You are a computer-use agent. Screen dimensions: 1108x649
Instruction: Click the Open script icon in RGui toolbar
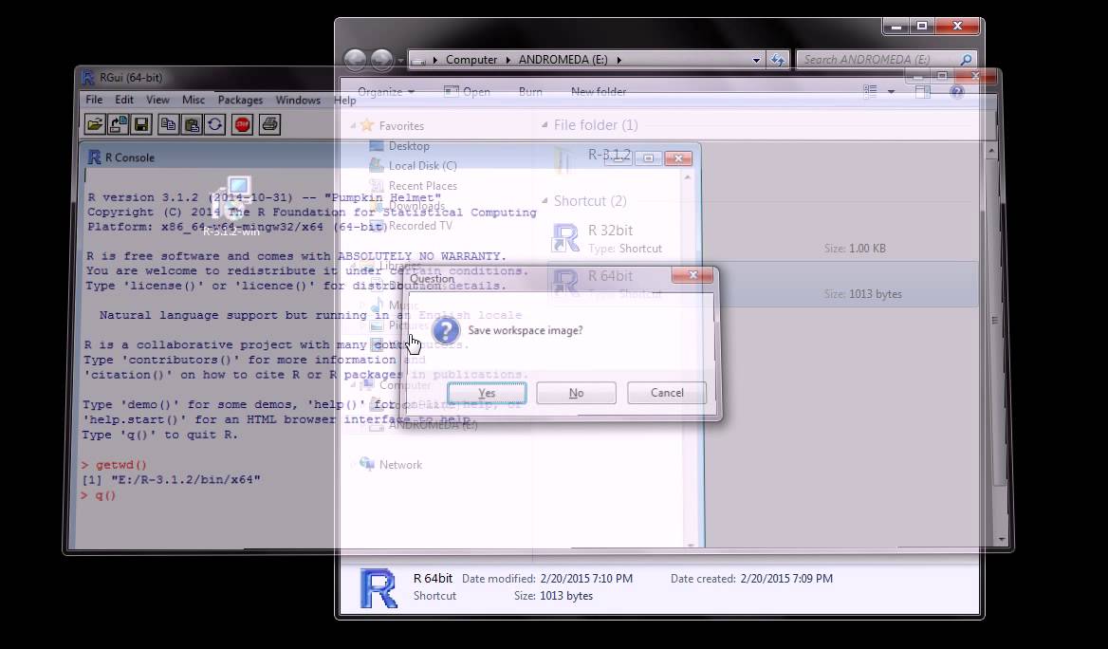click(94, 124)
